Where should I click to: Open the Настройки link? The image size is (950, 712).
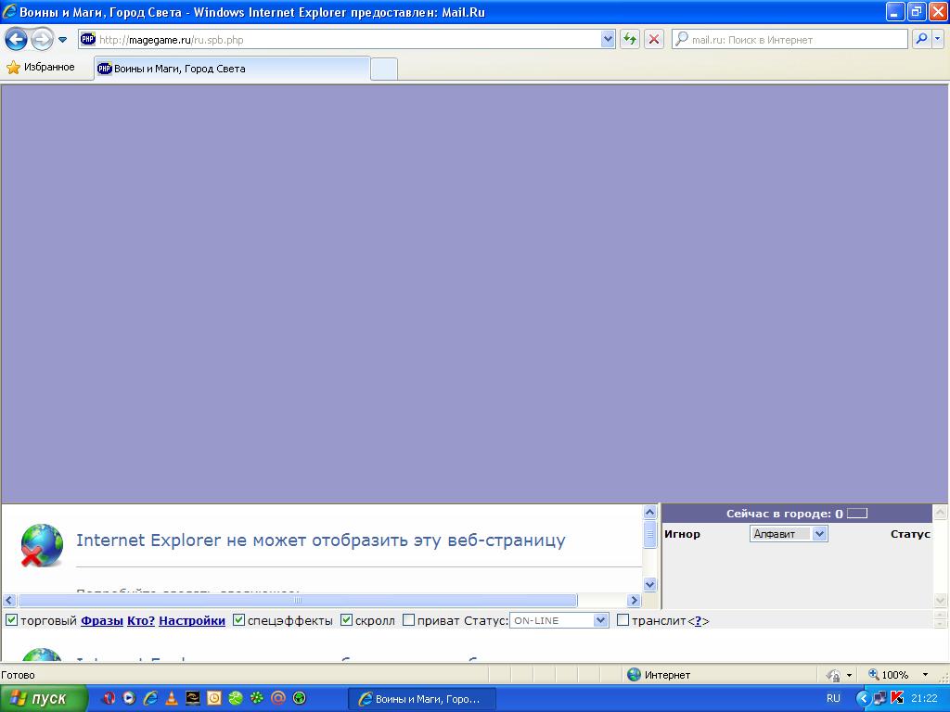pos(192,620)
